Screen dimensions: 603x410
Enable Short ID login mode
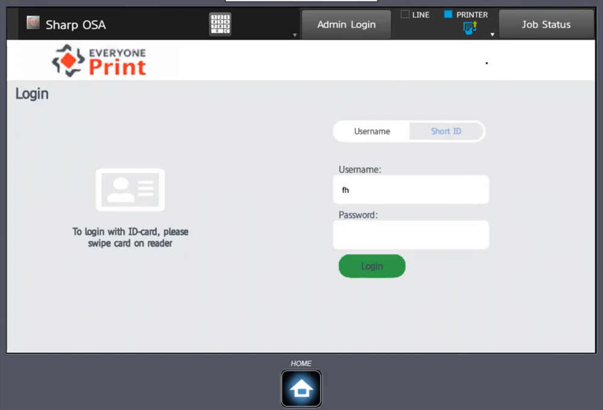coord(446,131)
